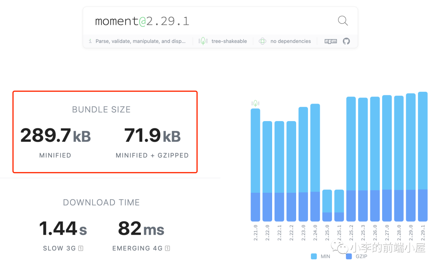Select the 2.24.0 version bar
Image resolution: width=440 pixels, height=267 pixels.
coord(315,163)
